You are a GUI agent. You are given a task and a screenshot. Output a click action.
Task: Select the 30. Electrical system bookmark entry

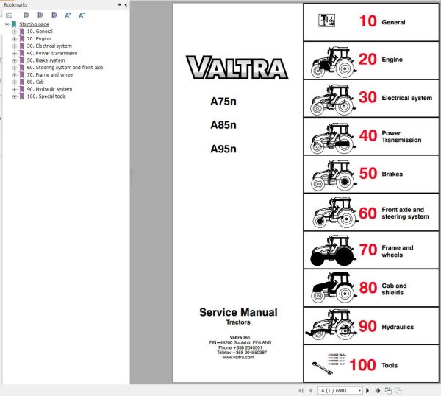(x=49, y=46)
